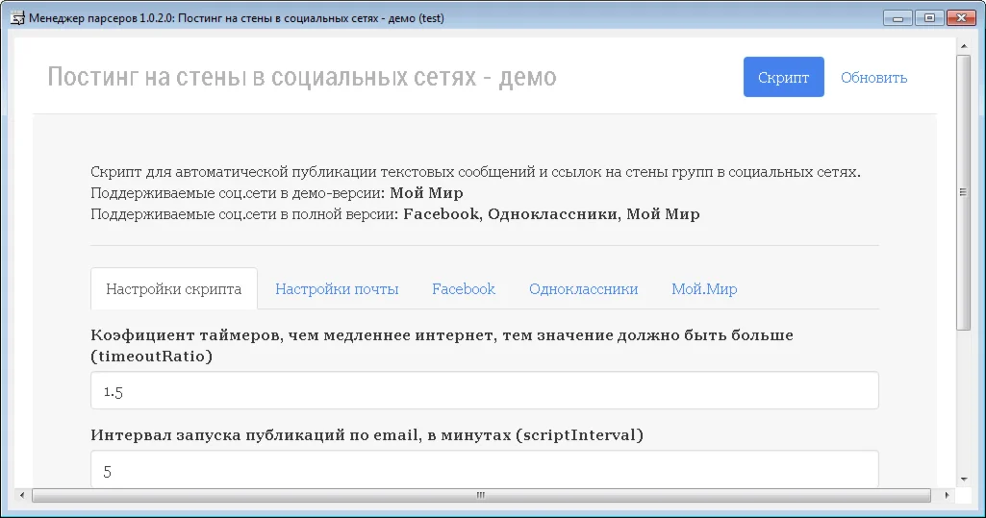Minimize the Менеджер парсеров window
Image resolution: width=986 pixels, height=518 pixels.
[898, 18]
